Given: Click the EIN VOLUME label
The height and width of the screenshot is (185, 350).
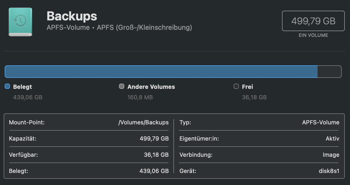Looking at the screenshot, I should [x=313, y=35].
